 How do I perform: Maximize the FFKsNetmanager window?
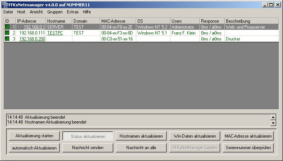271,5
